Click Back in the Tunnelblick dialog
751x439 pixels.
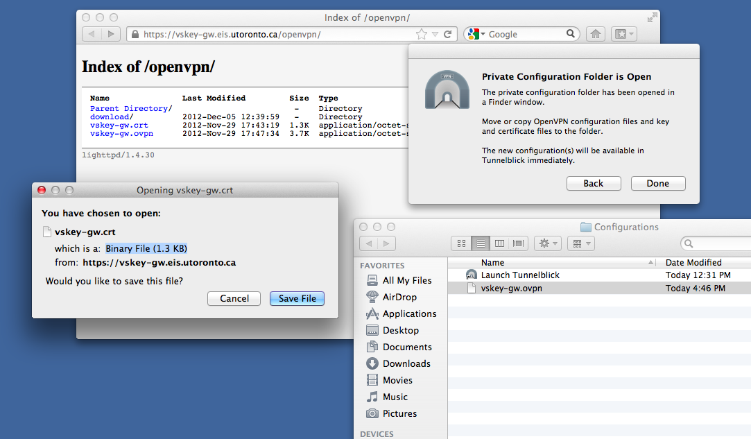594,184
